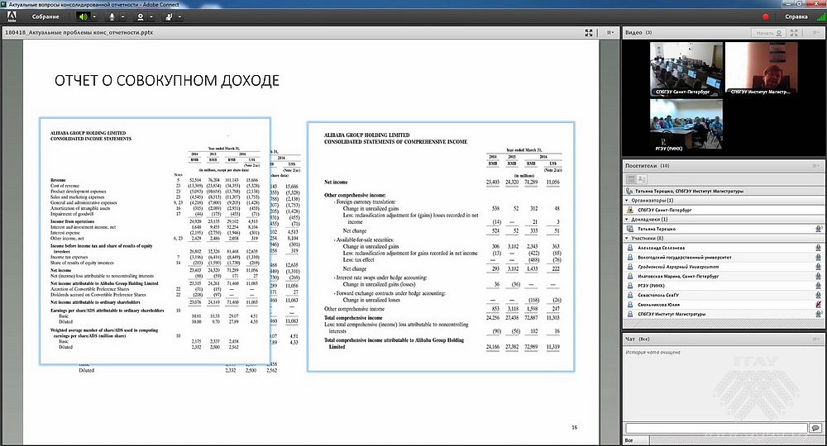
Task: Click the Adobe logo icon
Action: pyautogui.click(x=12, y=17)
